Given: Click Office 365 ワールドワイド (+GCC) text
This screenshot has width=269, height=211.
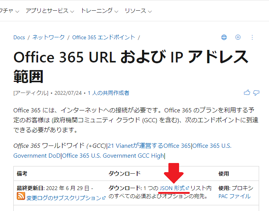Looking at the screenshot, I should 60,146.
